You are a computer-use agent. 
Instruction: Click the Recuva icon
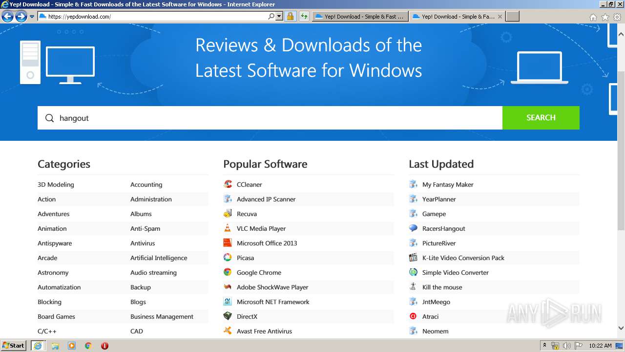point(228,214)
